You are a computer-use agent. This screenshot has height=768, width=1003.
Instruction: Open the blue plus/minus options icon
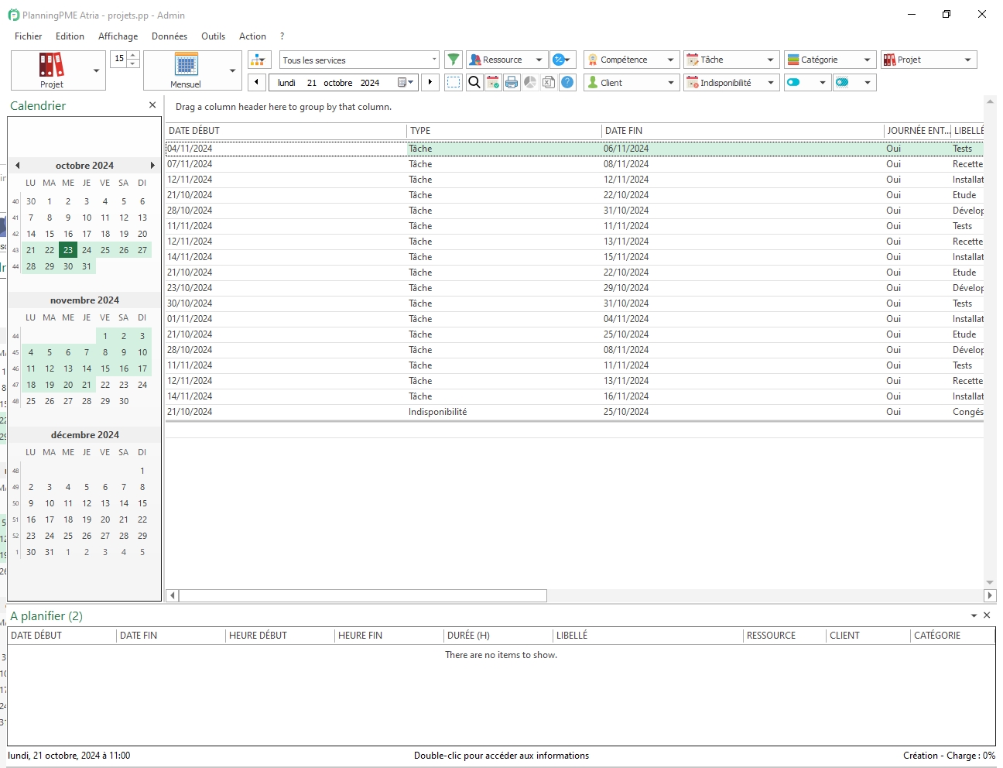pyautogui.click(x=563, y=60)
